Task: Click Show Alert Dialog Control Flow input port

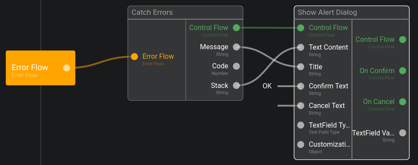Action: click(x=301, y=28)
